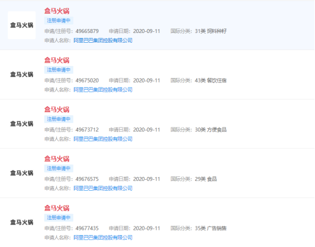
Task: Select the 注册申请中 status tag for application 49673712
Action: tap(59, 119)
